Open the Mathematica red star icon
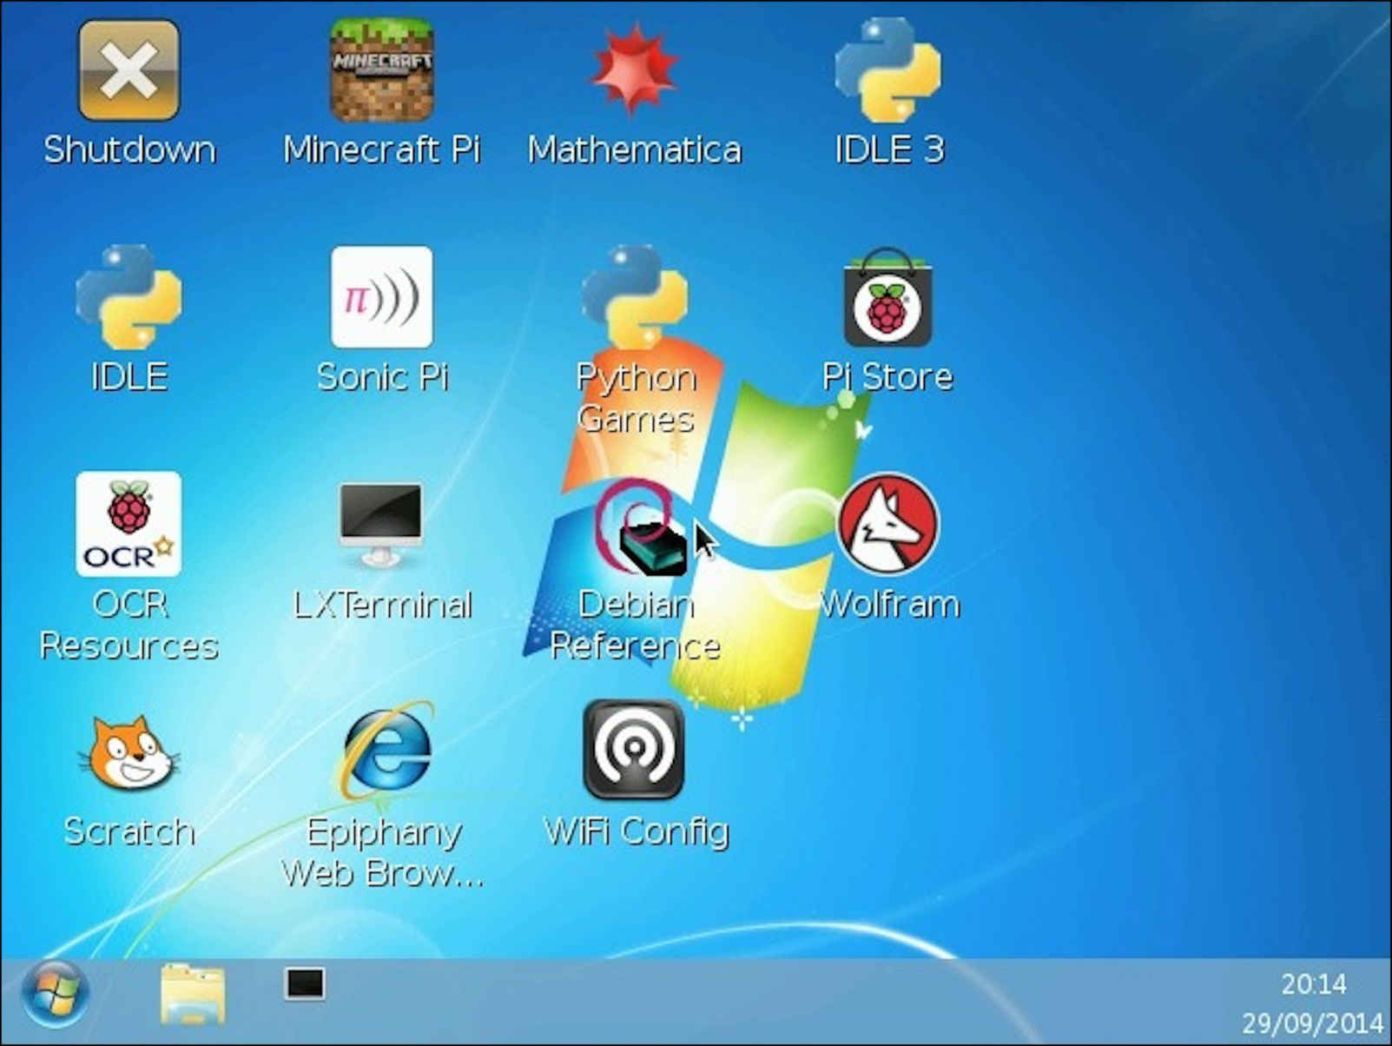 (x=634, y=70)
